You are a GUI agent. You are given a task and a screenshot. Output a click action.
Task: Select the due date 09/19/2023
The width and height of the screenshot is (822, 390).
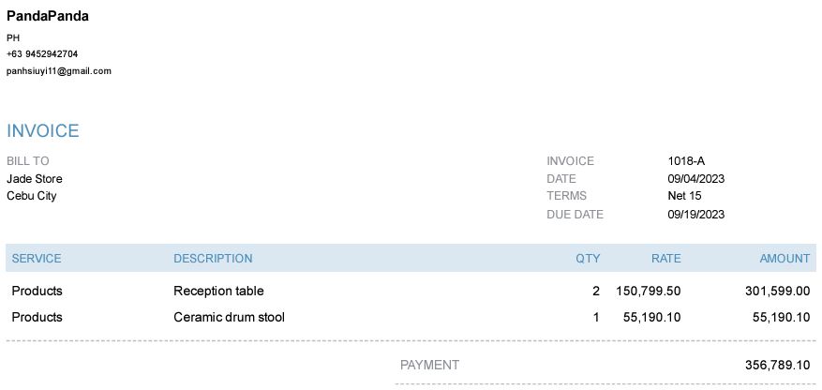pos(696,215)
